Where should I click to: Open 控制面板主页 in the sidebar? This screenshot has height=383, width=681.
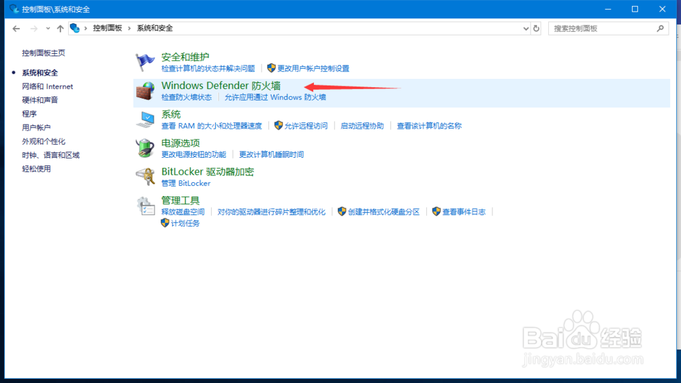pos(44,53)
